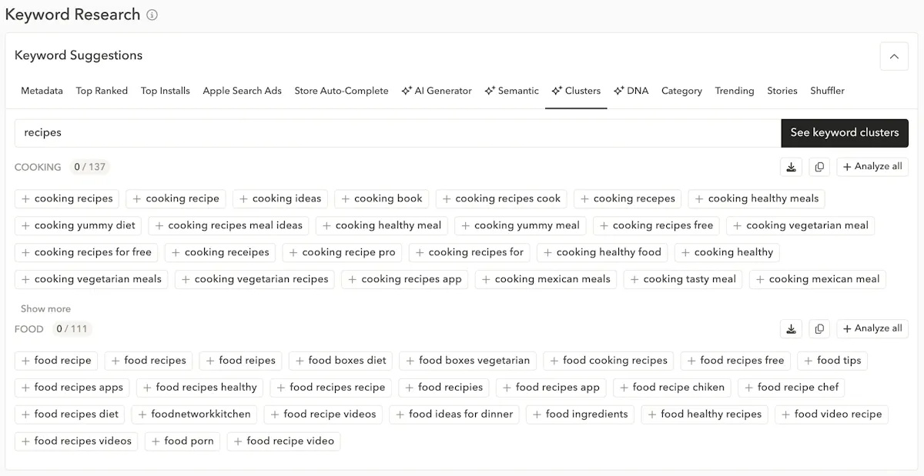
Task: Expand COOKING keywords with Show more
Action: pyautogui.click(x=45, y=308)
